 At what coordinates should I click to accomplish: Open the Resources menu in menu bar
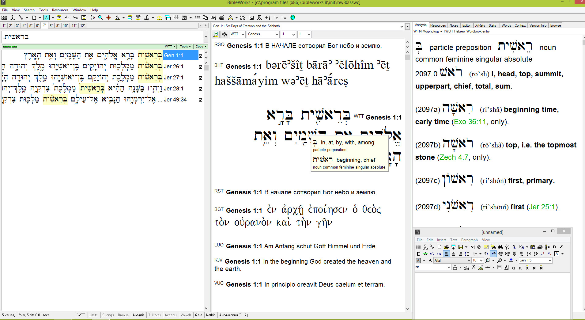coord(60,10)
